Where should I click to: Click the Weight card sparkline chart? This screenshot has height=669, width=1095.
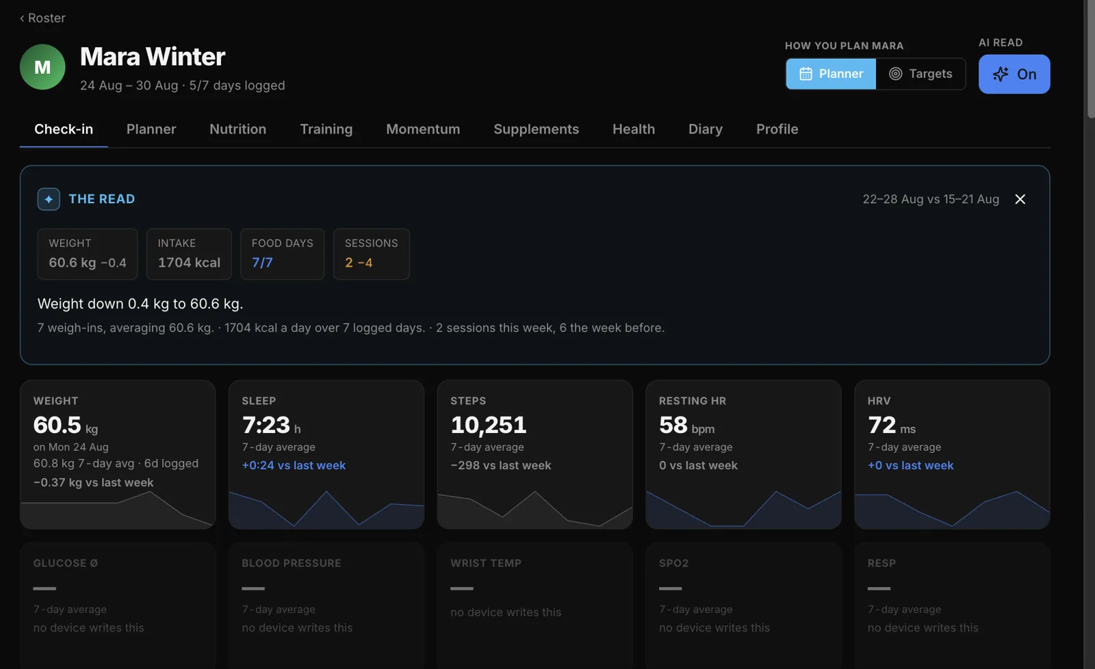tap(118, 510)
